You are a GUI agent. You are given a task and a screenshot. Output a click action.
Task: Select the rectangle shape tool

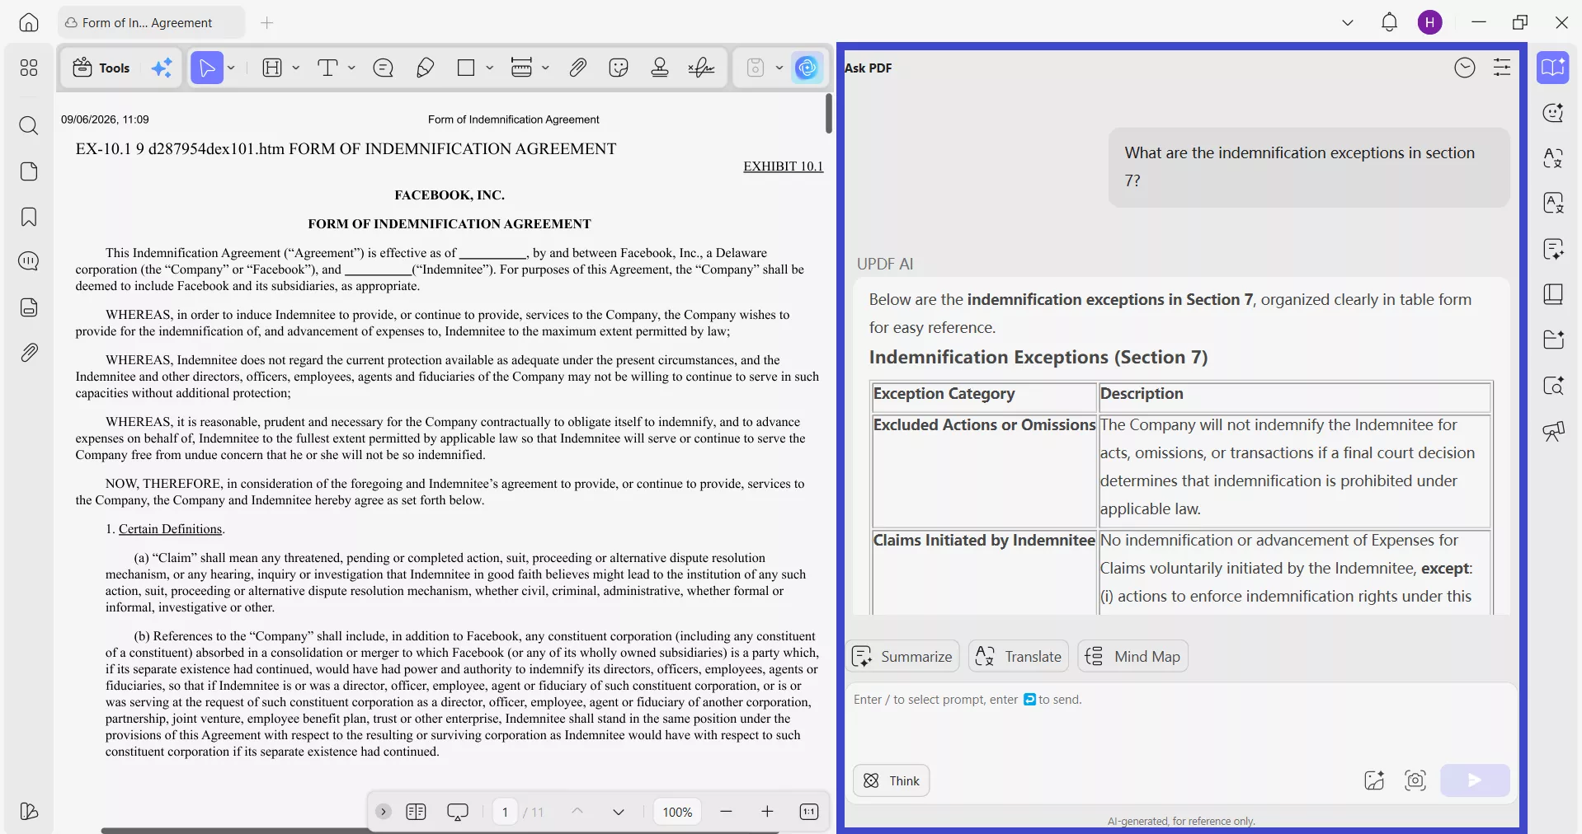pos(466,68)
